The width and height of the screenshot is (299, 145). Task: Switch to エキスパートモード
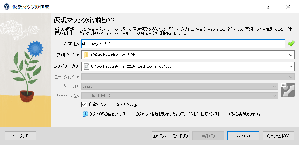(x=170, y=136)
